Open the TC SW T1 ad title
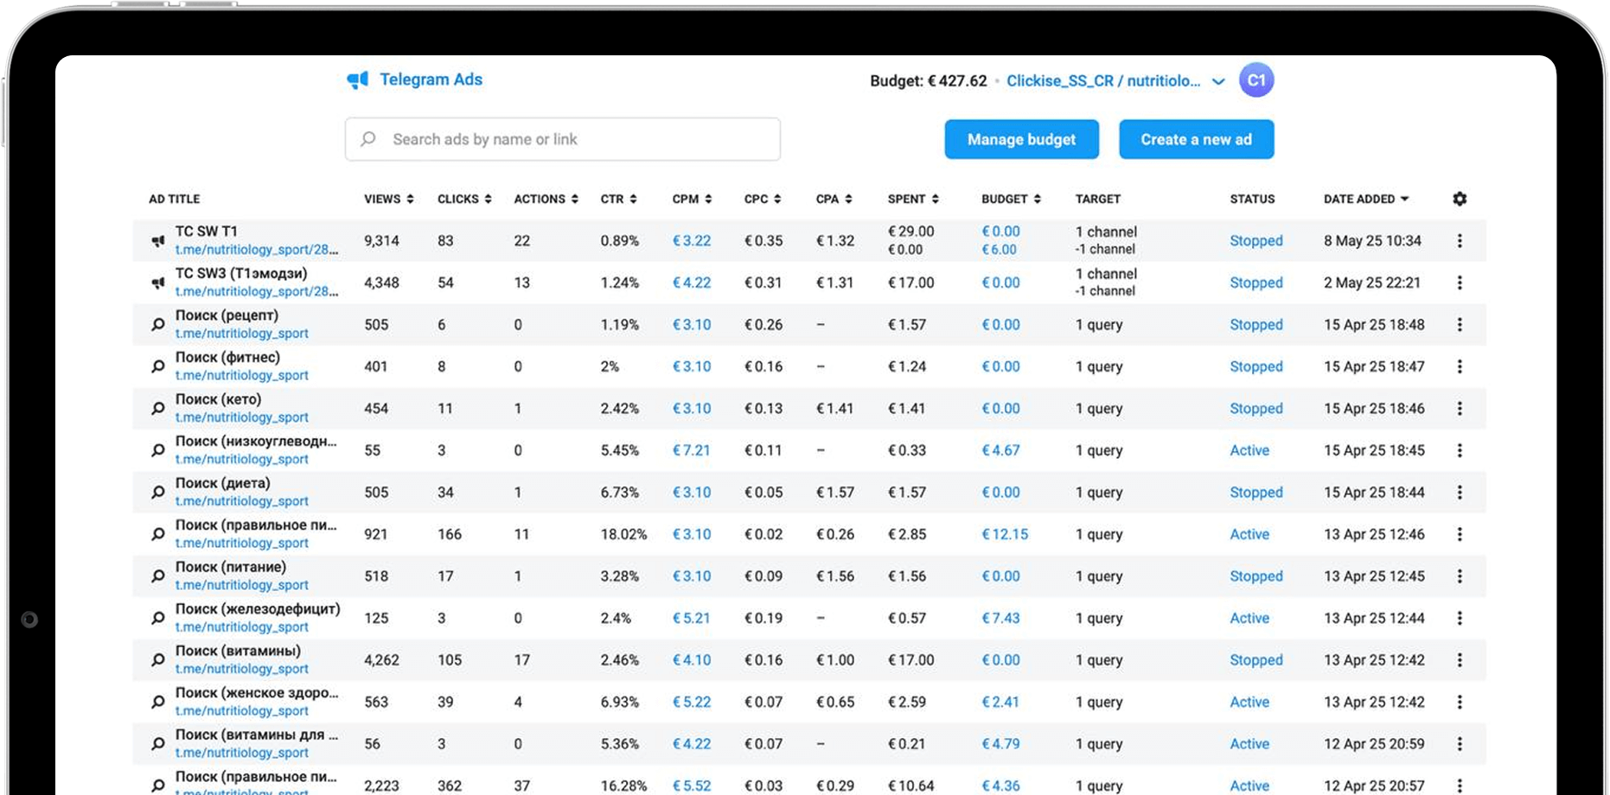The height and width of the screenshot is (795, 1610). (206, 232)
